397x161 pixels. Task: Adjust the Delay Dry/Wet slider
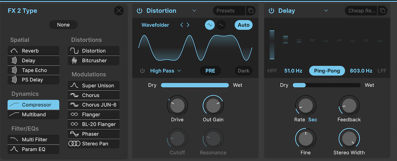[x=326, y=85]
